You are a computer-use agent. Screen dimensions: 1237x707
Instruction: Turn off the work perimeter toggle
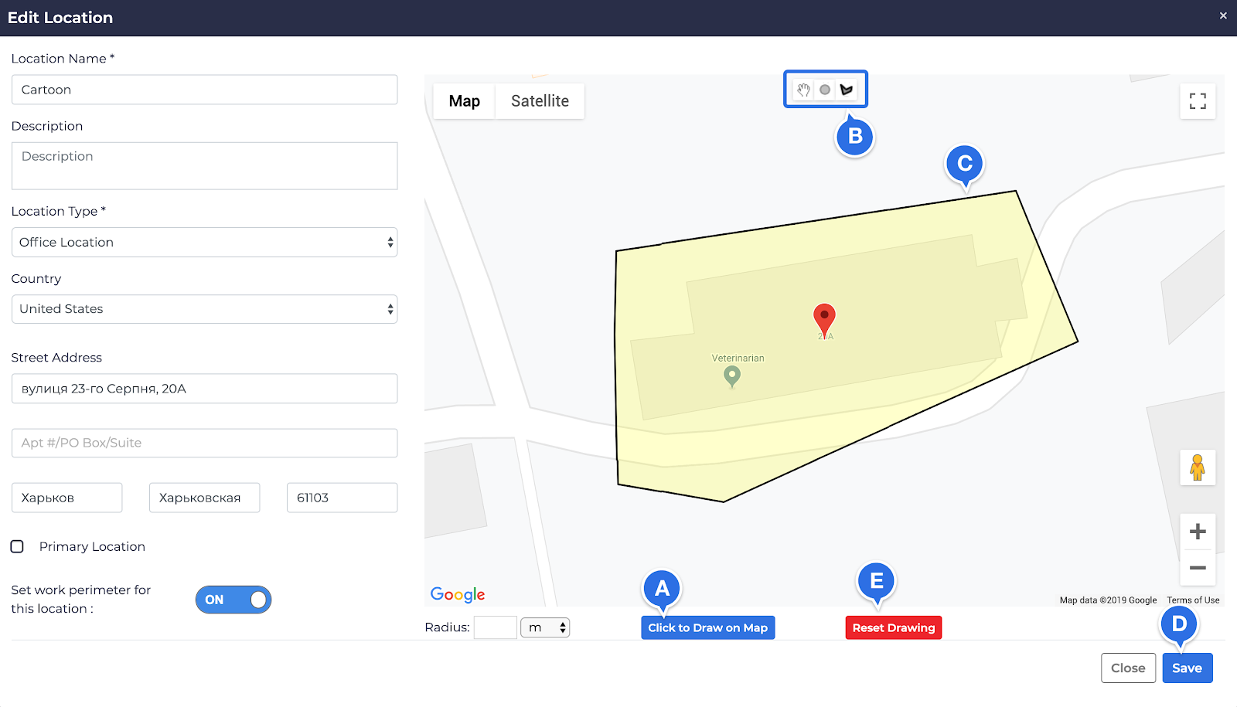(233, 600)
